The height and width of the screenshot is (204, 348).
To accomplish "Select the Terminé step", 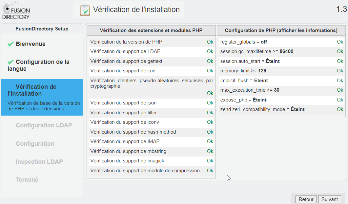I will pyautogui.click(x=27, y=180).
